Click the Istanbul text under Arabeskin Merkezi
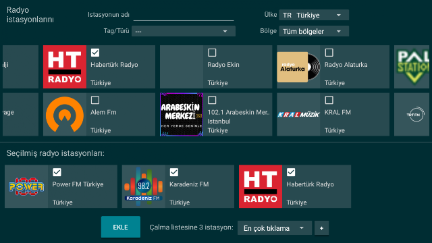The image size is (432, 243). 219,122
